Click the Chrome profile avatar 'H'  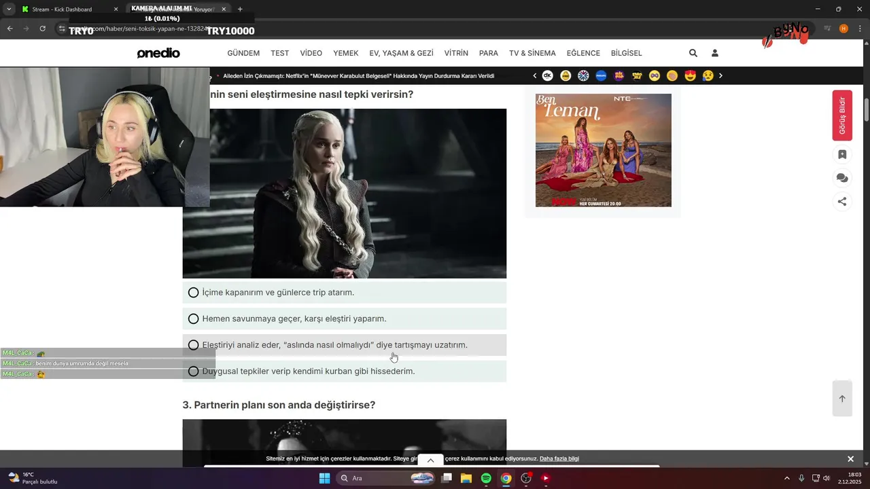pos(843,29)
